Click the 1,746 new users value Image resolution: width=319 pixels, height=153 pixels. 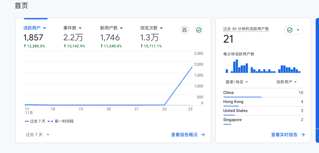point(110,38)
